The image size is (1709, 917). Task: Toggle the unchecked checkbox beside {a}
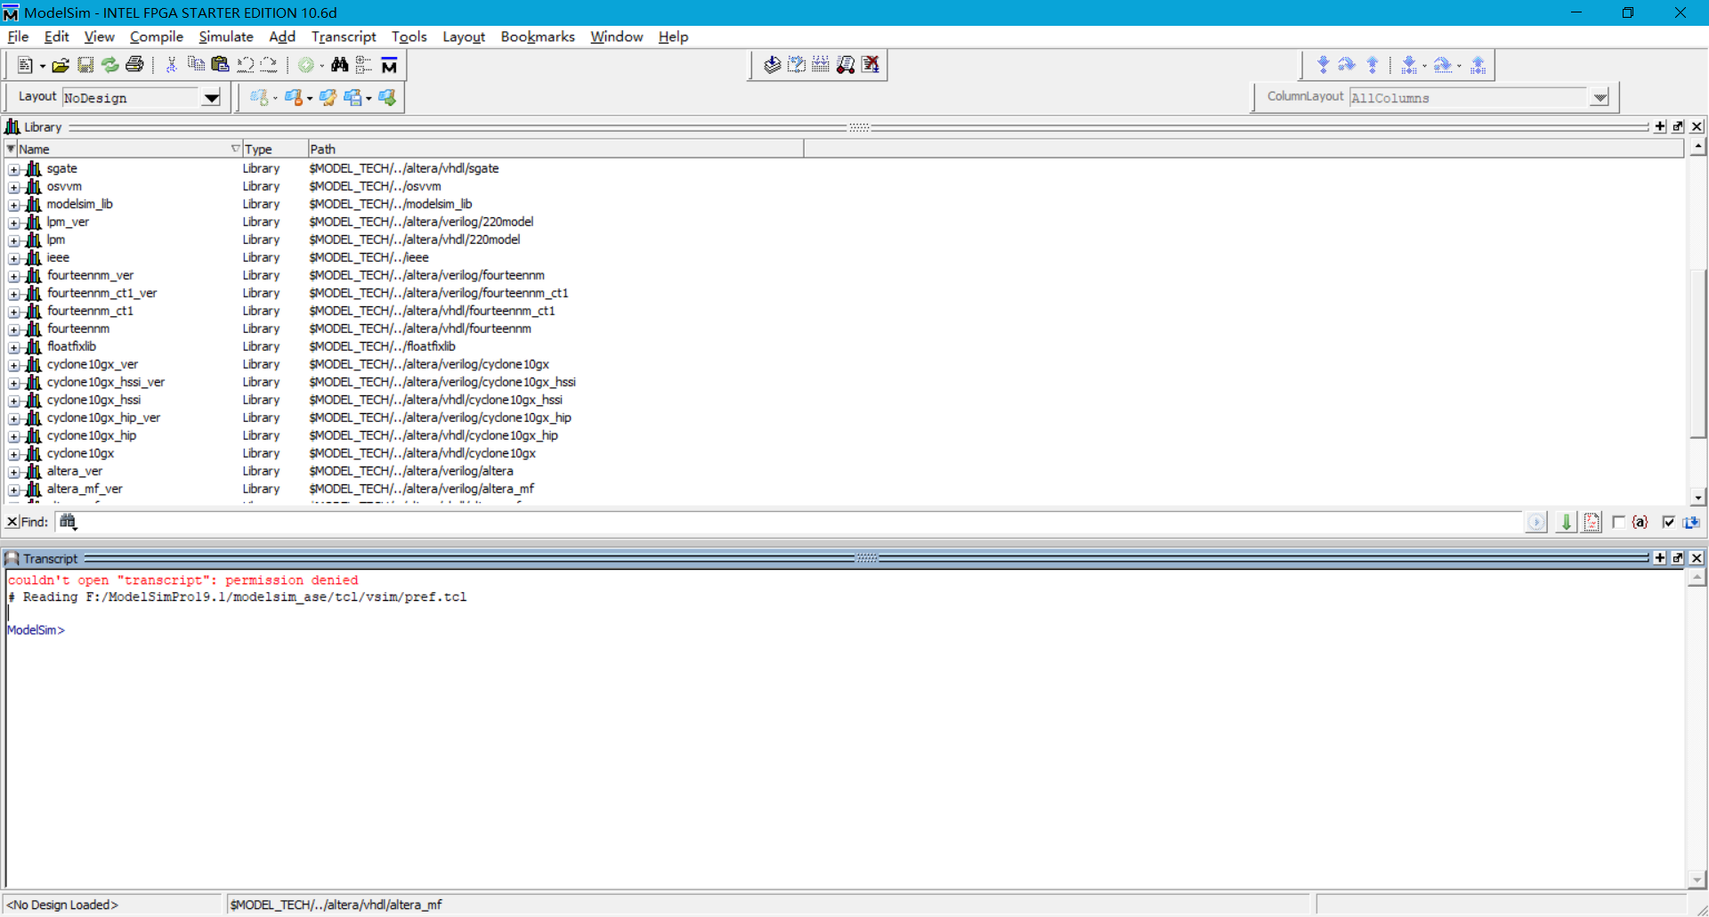(x=1619, y=523)
